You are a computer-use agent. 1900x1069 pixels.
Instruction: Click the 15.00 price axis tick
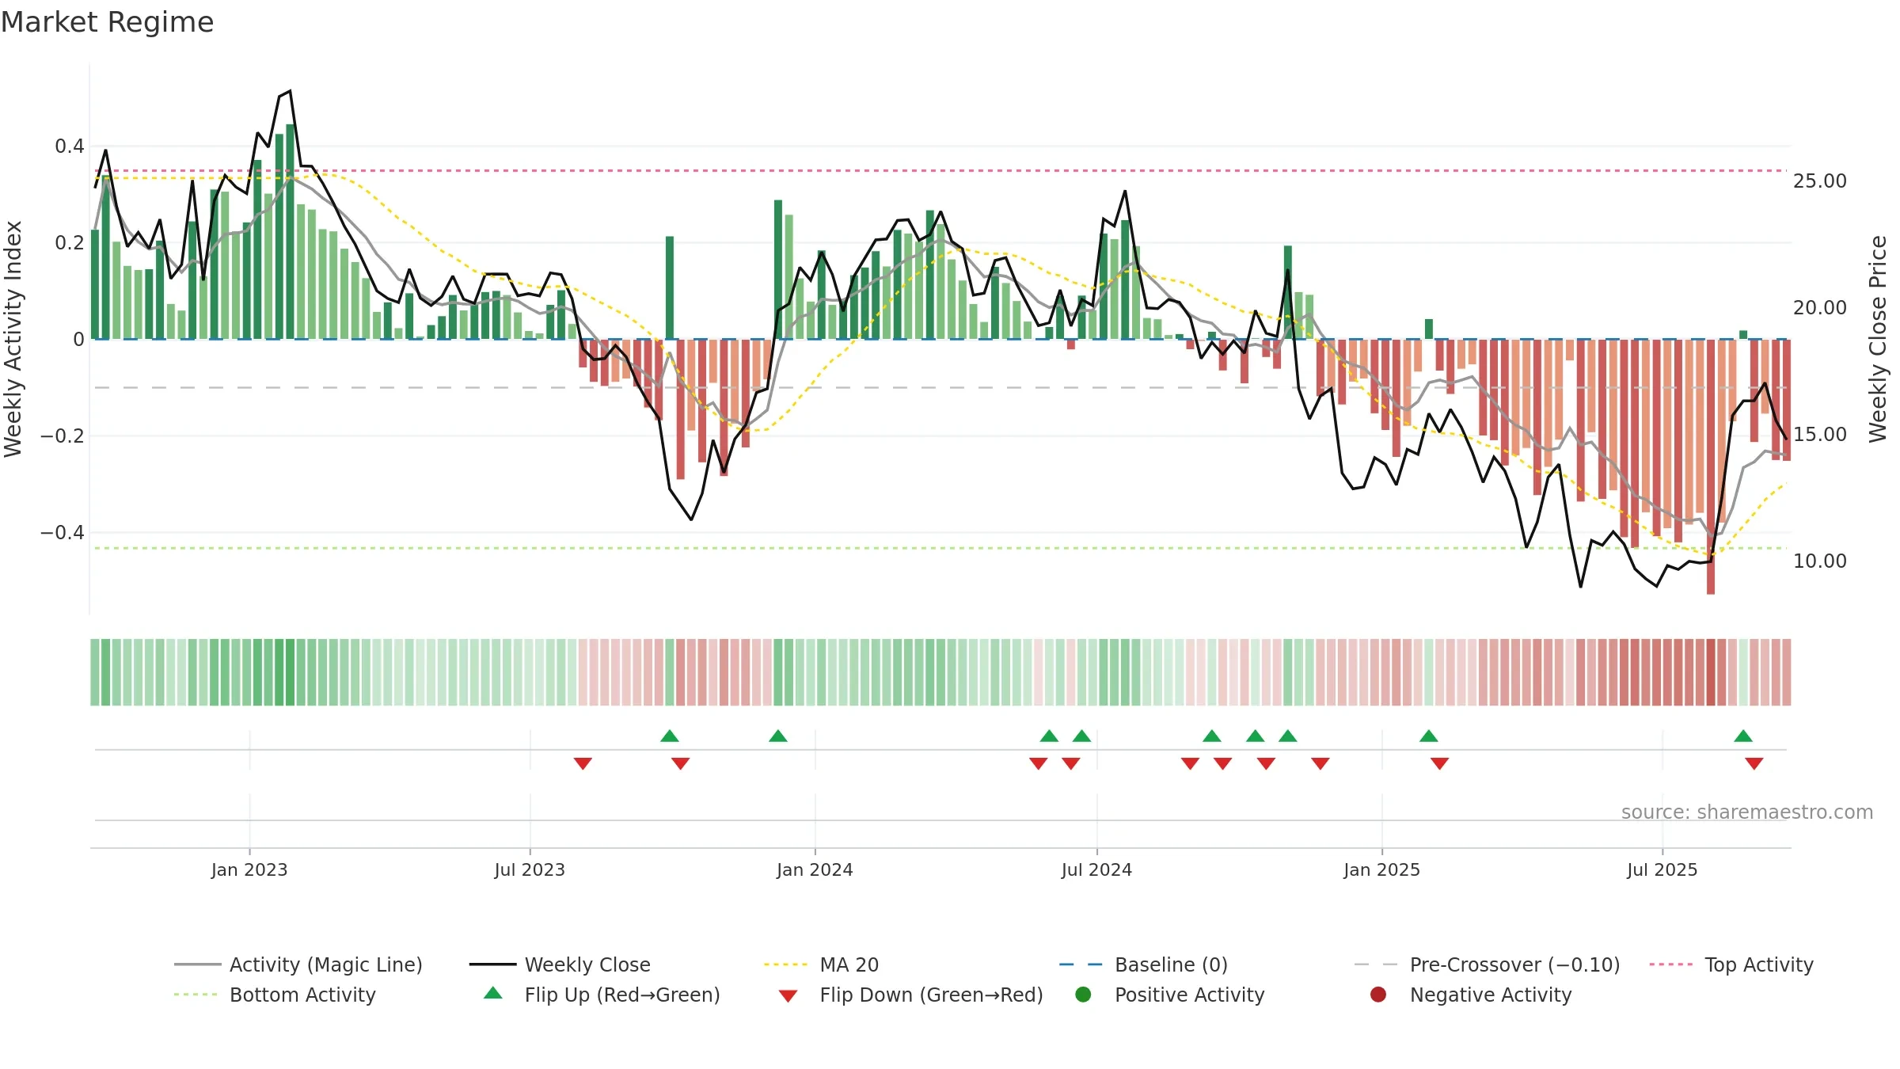(1820, 435)
